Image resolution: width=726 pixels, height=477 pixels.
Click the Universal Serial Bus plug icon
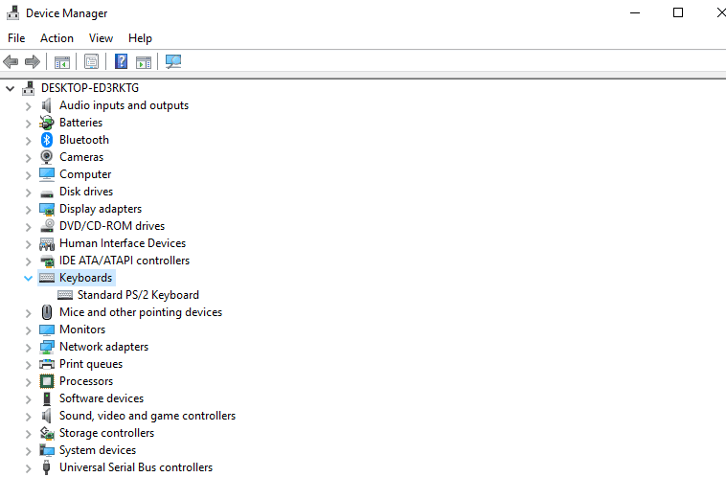pos(46,467)
